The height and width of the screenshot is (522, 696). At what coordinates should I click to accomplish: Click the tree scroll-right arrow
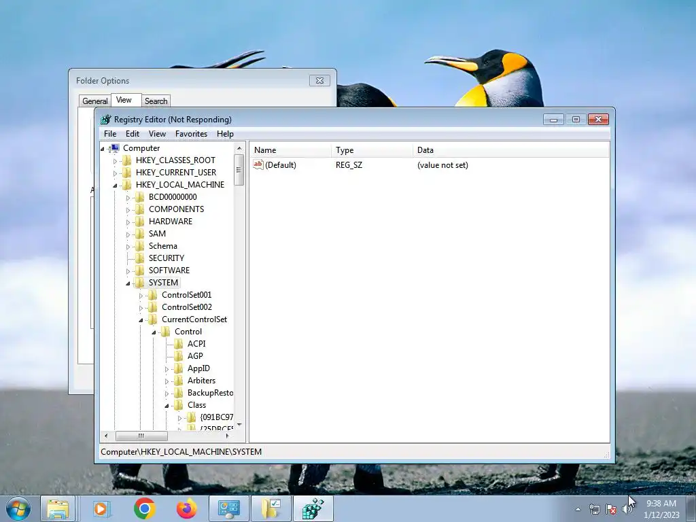click(227, 436)
